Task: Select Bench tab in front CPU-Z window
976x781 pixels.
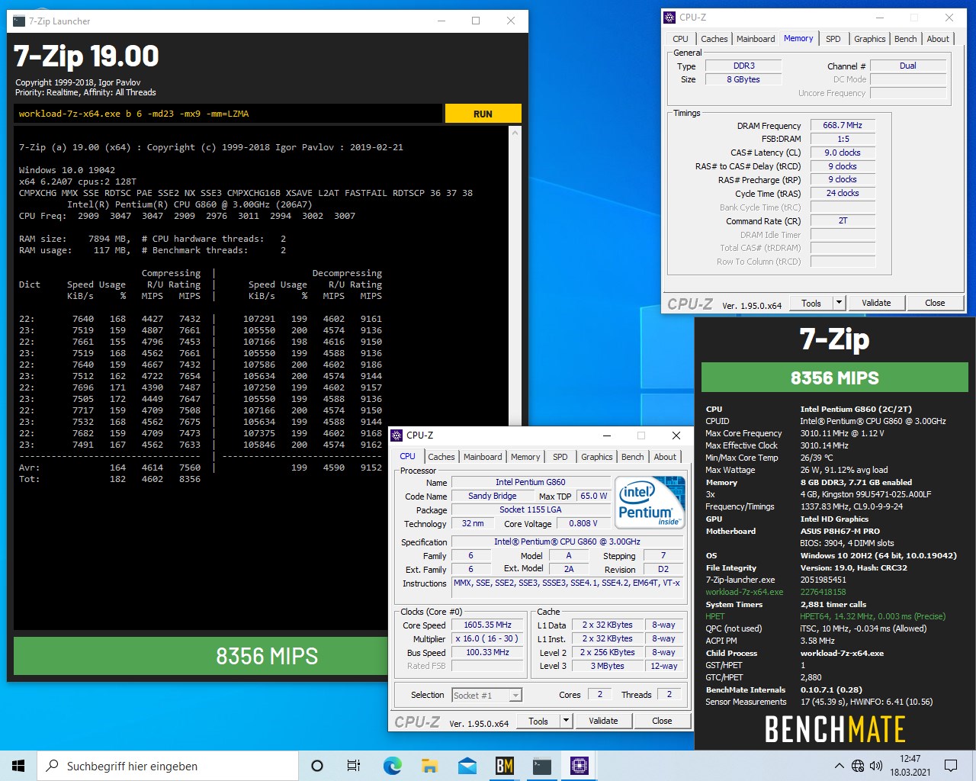Action: click(633, 457)
